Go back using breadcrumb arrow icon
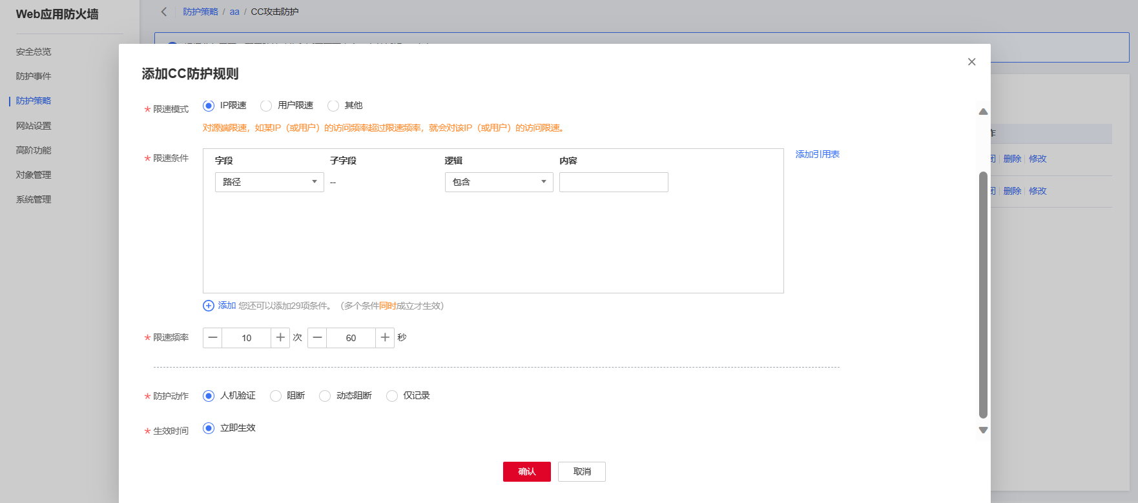Screen dimensions: 1138x503 pyautogui.click(x=164, y=12)
